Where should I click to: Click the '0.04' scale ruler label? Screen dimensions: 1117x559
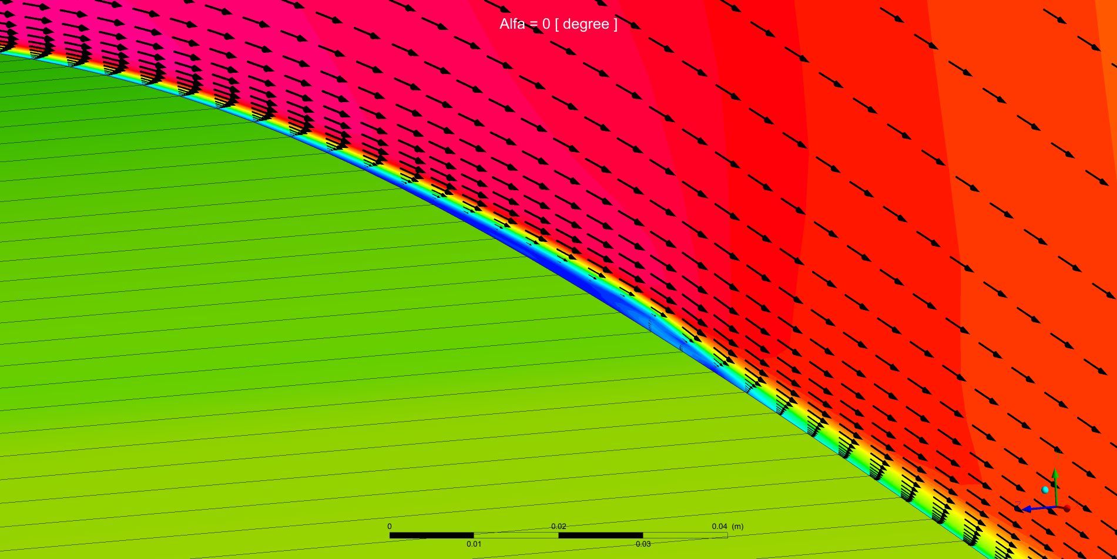pyautogui.click(x=719, y=527)
